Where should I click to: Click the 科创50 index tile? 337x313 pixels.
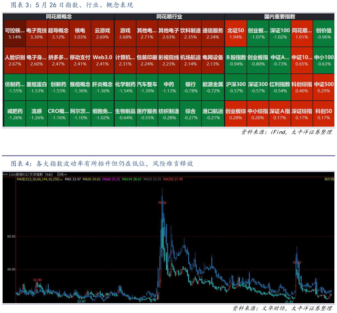[x=324, y=114]
